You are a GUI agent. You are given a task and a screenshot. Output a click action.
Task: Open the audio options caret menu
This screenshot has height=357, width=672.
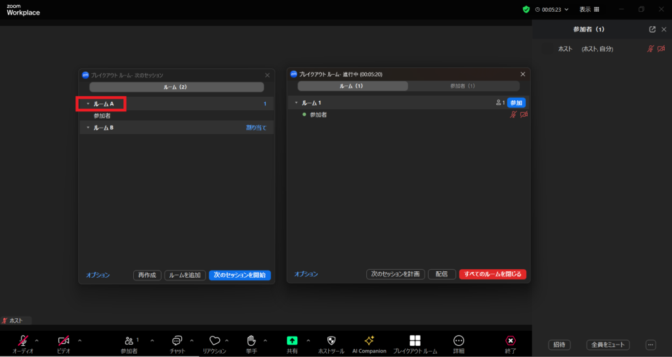(37, 341)
